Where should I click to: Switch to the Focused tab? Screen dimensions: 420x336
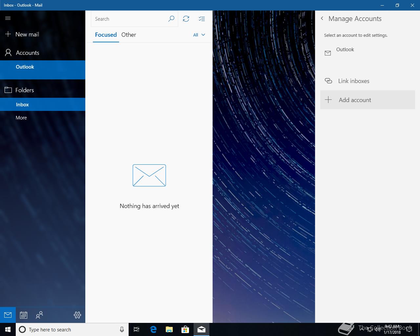[106, 35]
